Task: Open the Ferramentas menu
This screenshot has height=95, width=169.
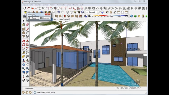Action: pos(61,5)
